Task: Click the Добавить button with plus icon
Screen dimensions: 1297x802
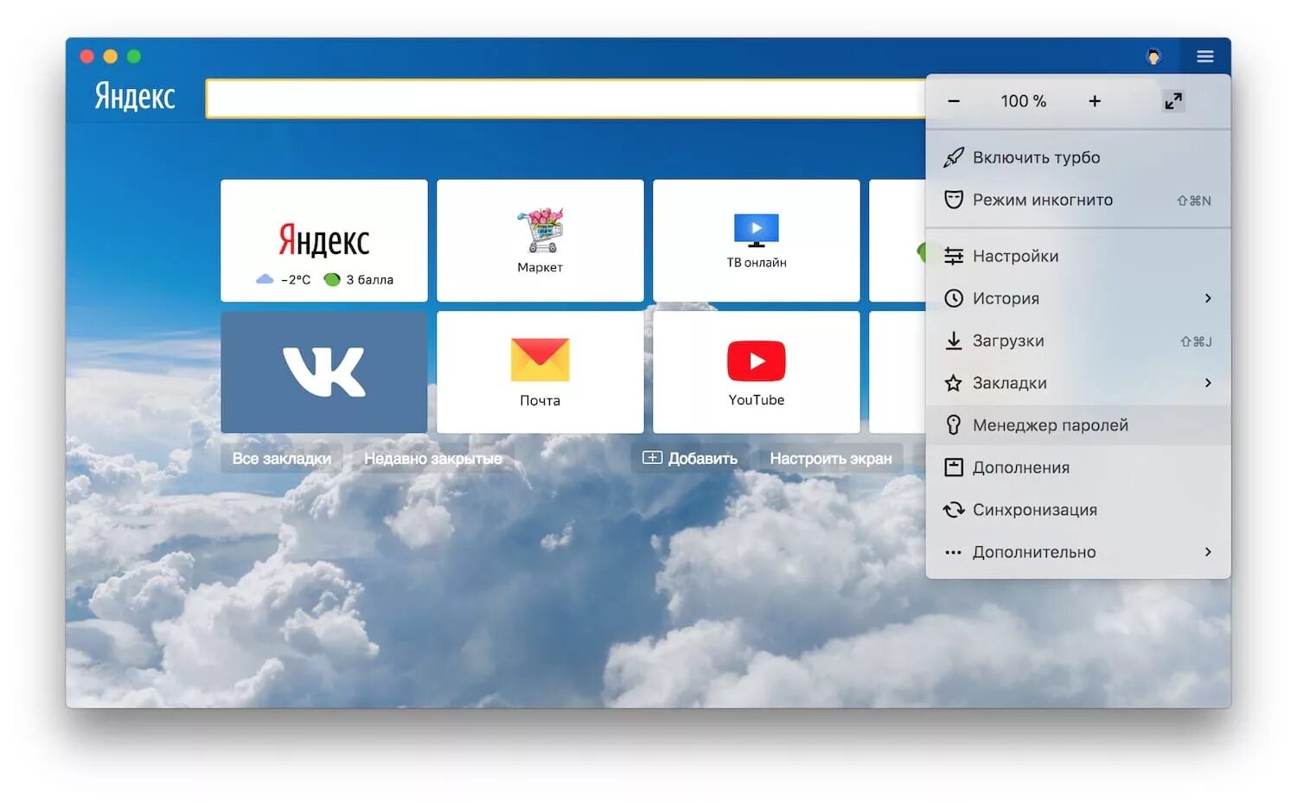Action: (690, 459)
